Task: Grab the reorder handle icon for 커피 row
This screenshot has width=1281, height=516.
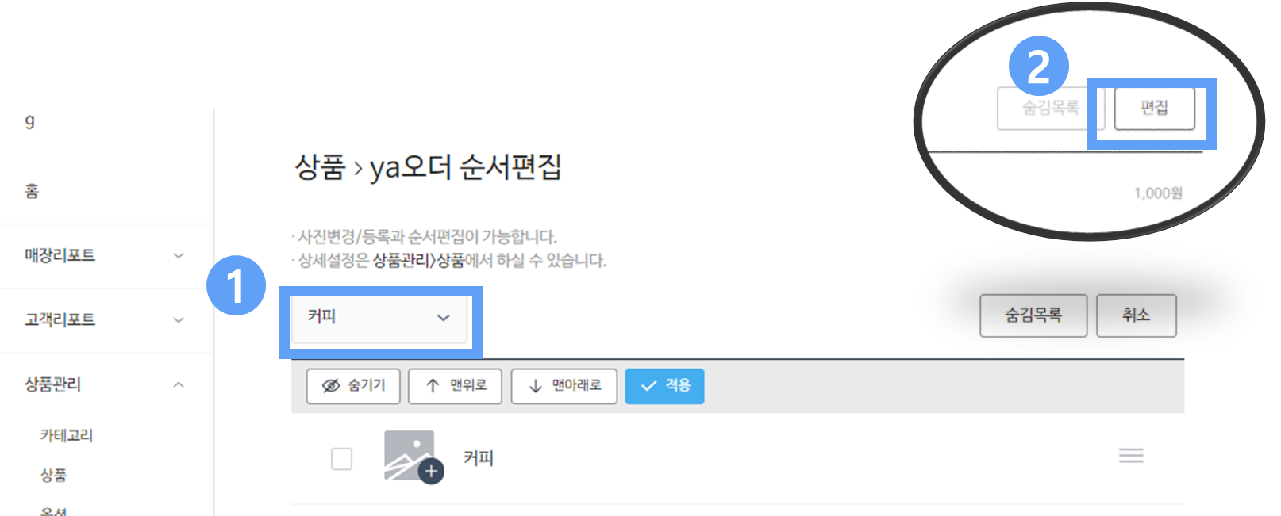Action: pyautogui.click(x=1131, y=456)
